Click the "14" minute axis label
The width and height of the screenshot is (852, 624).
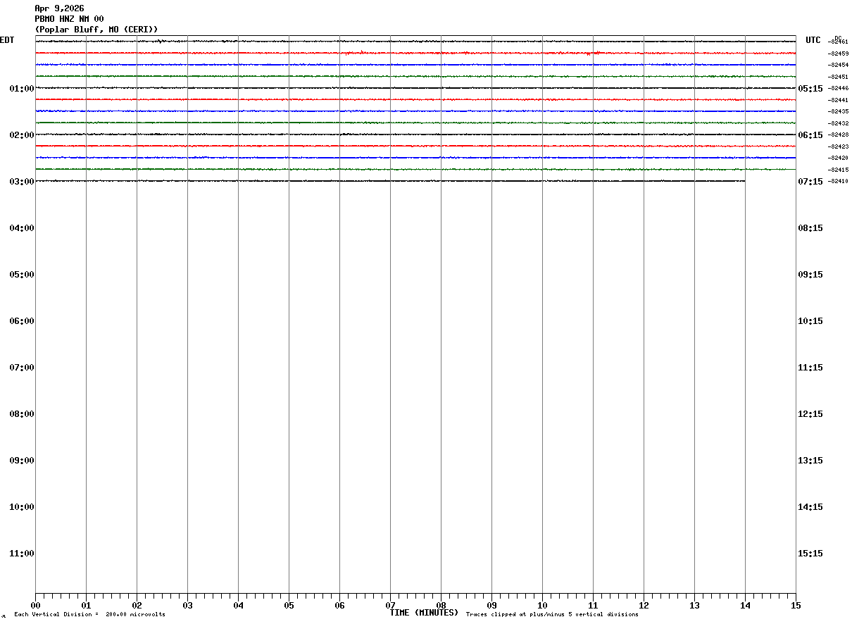745,606
